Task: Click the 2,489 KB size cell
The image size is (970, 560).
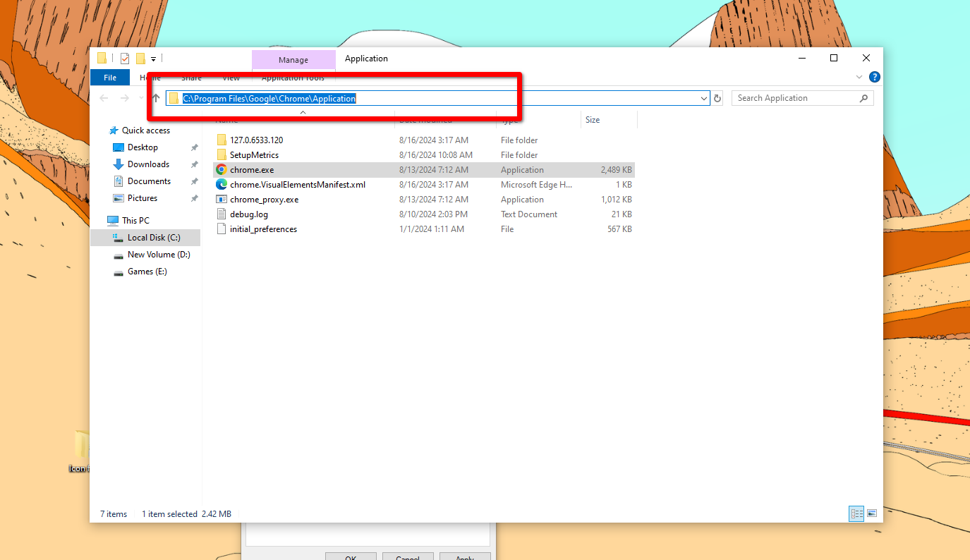Action: [617, 170]
